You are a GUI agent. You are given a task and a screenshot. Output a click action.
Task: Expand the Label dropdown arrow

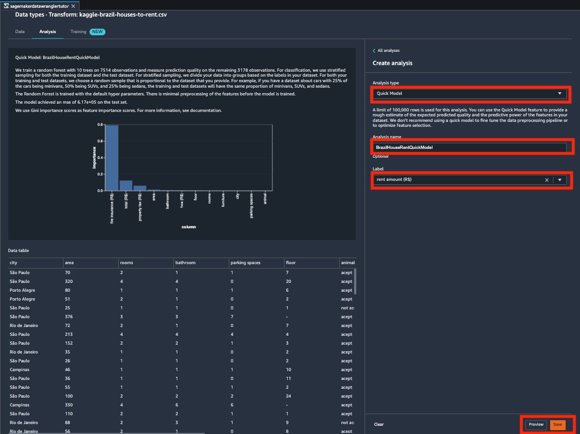(560, 180)
